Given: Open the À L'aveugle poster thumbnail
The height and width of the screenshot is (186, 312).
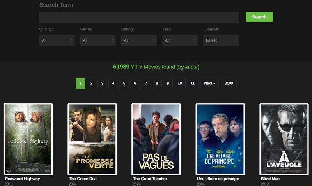Looking at the screenshot, I should 284,139.
